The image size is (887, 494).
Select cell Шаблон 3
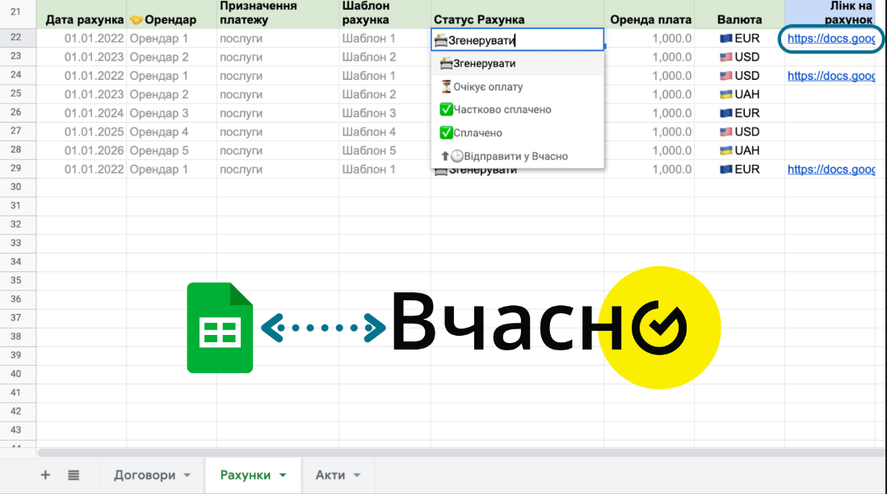click(x=385, y=113)
